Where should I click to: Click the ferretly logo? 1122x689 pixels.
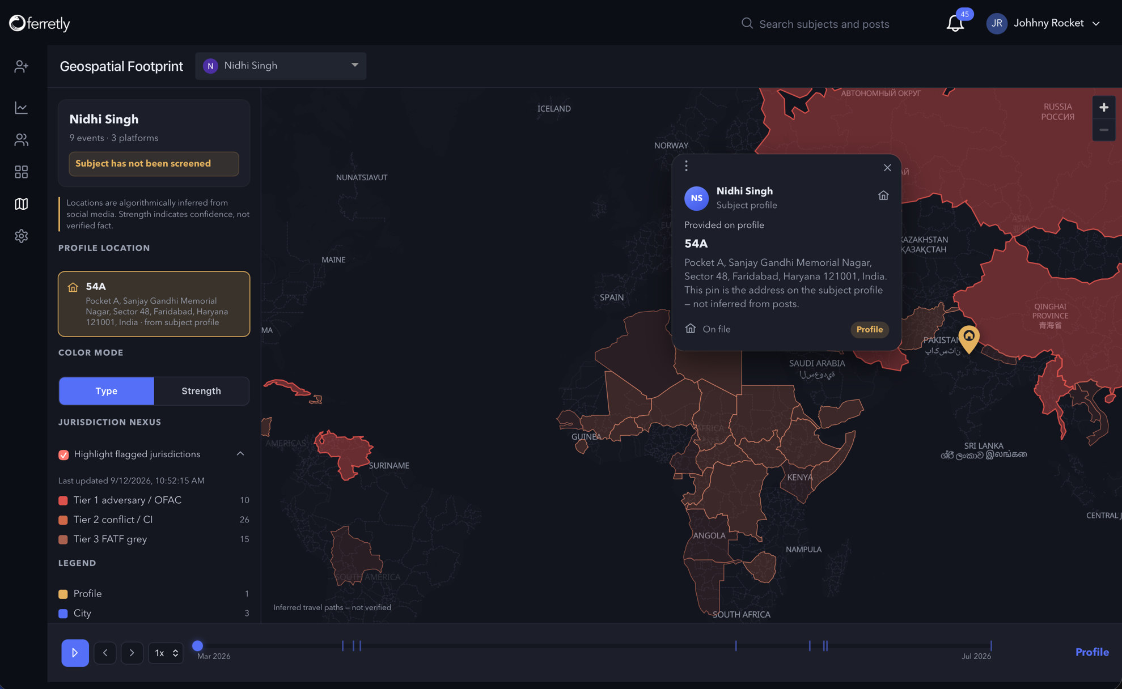40,23
